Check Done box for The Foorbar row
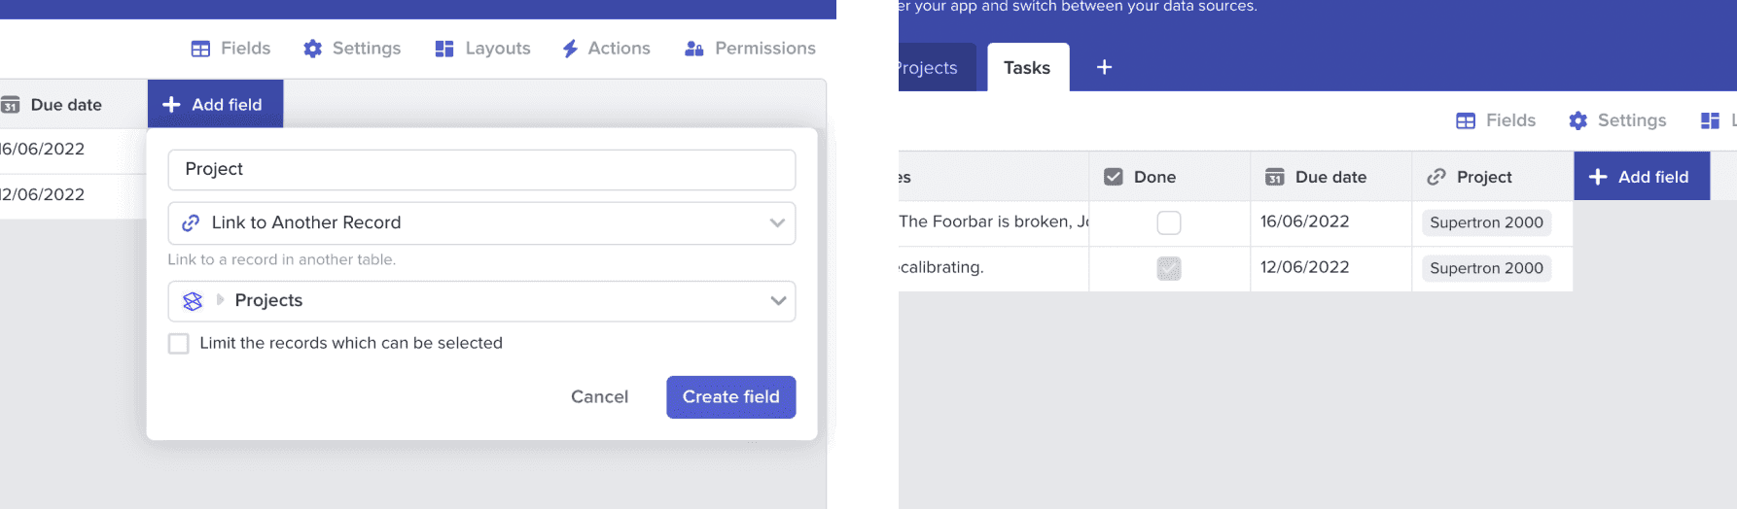Image resolution: width=1737 pixels, height=509 pixels. coord(1169,222)
